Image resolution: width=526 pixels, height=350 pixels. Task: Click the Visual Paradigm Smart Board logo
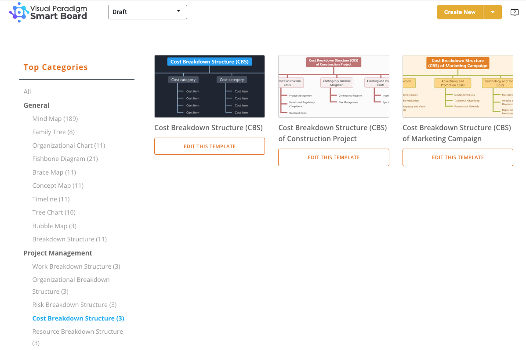48,12
